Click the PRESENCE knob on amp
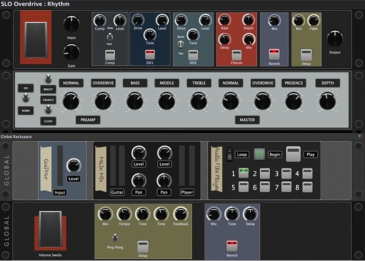The width and height of the screenshot is (365, 261). (294, 101)
